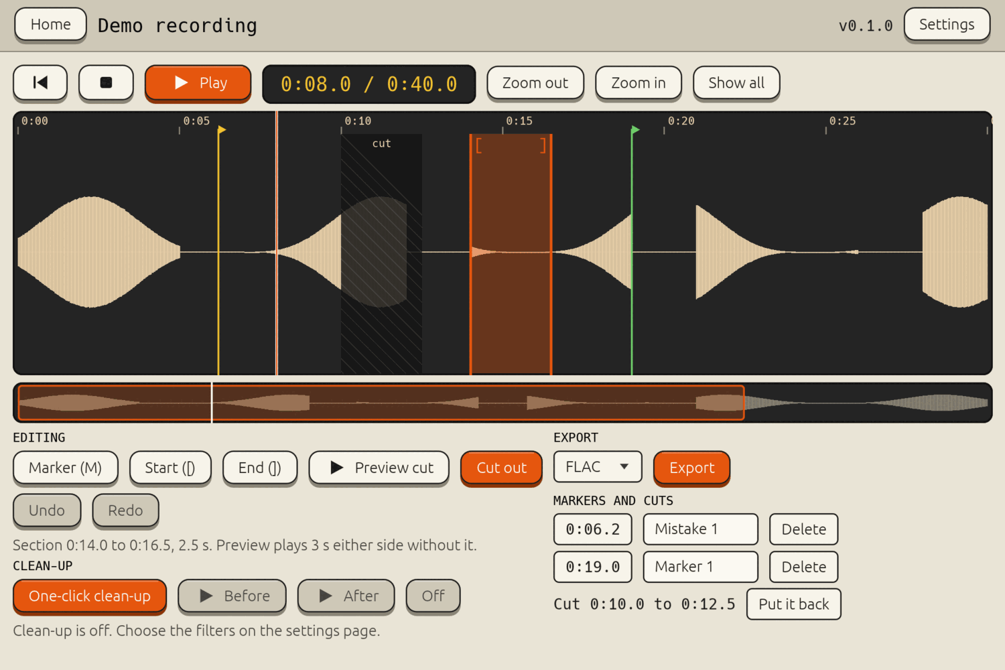The width and height of the screenshot is (1005, 670).
Task: Click the Undo button
Action: tap(47, 511)
